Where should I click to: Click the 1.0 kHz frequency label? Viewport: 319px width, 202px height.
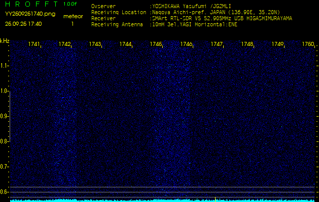click(x=4, y=91)
